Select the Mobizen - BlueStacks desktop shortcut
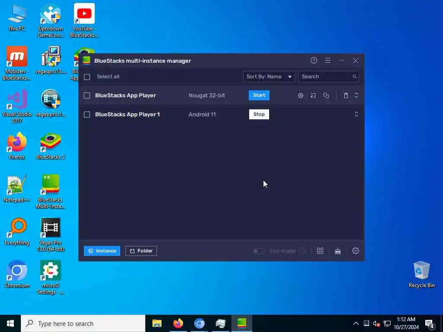The height and width of the screenshot is (332, 443). click(x=17, y=63)
